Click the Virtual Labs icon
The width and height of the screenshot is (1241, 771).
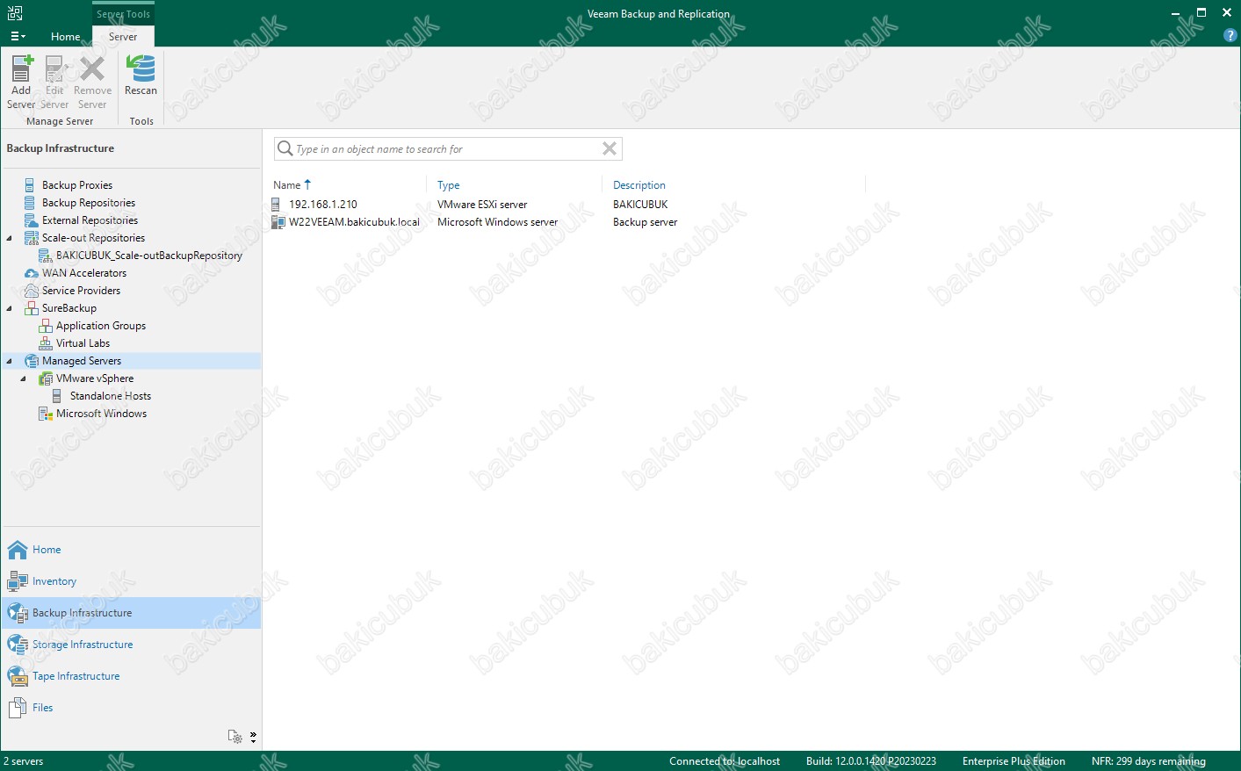[x=46, y=343]
